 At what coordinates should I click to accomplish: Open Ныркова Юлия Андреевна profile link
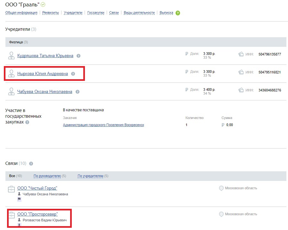coord(43,74)
